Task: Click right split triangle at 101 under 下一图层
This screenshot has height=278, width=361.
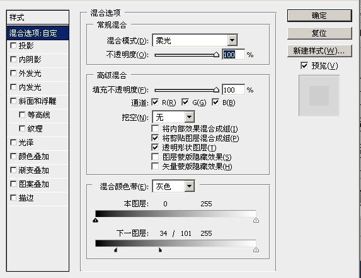Action: 160,250
